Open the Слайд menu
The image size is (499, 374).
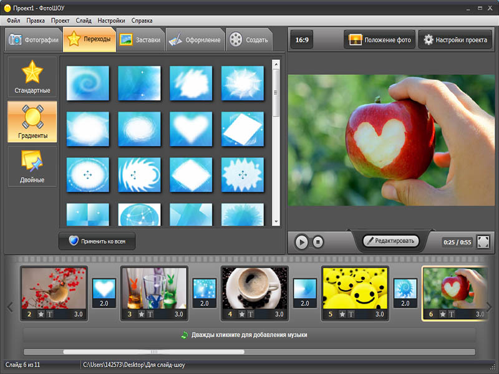click(83, 21)
